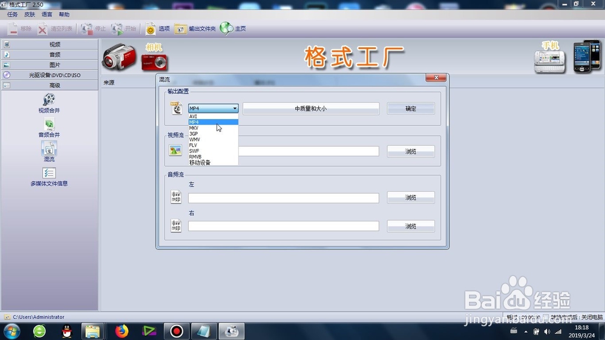Image resolution: width=605 pixels, height=340 pixels.
Task: Open Firefox from the taskbar
Action: pos(122,331)
